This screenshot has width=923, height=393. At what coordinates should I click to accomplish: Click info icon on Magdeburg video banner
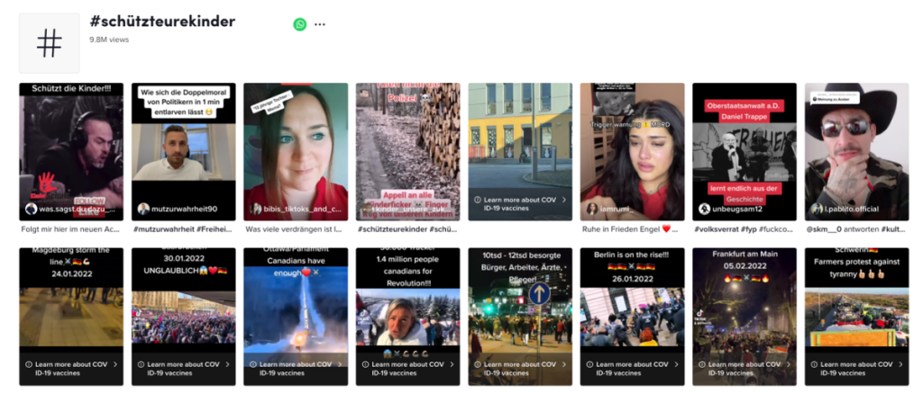pos(29,364)
